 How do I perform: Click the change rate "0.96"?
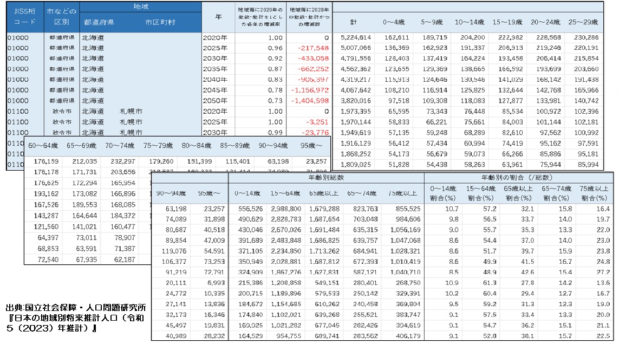pos(275,48)
